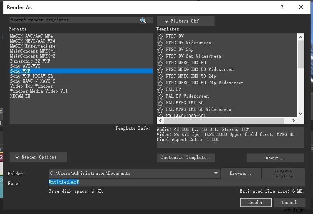This screenshot has width=313, height=214.
Task: Toggle star on NTSC MPEG IMX 50 24p
Action: tap(160, 76)
